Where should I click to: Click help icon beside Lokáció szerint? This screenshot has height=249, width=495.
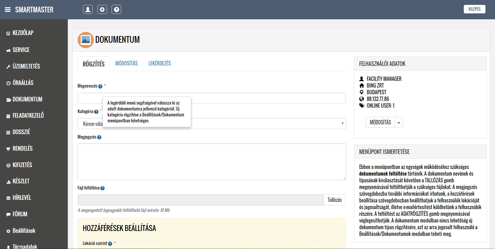pyautogui.click(x=110, y=244)
